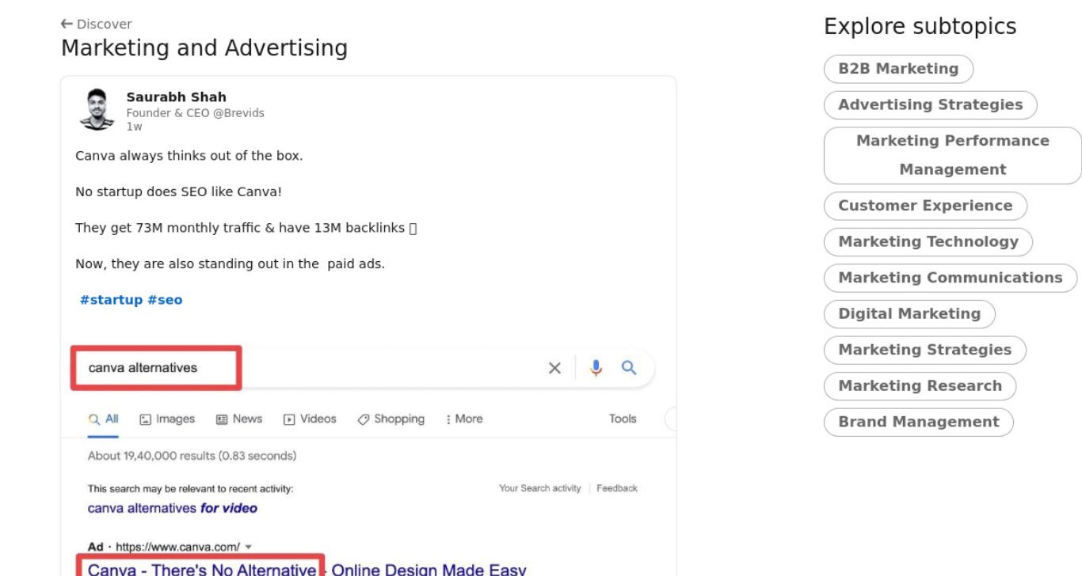Click 'Founder & CEO @Brevids' subtitle

click(x=196, y=113)
